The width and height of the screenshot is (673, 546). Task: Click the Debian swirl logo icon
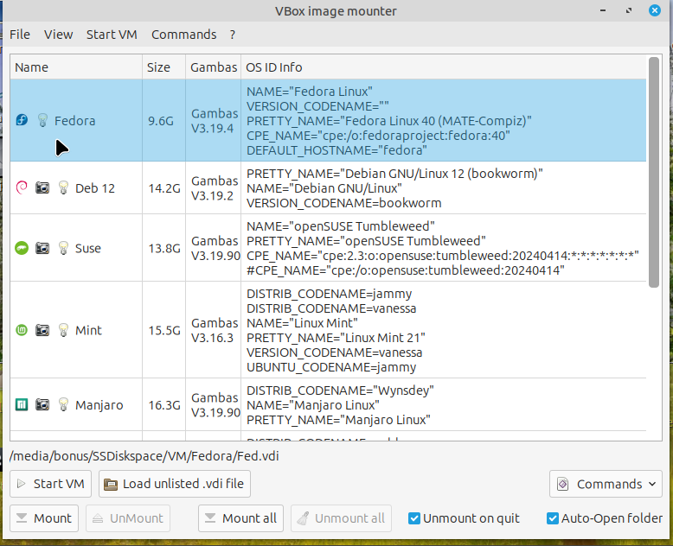point(22,187)
